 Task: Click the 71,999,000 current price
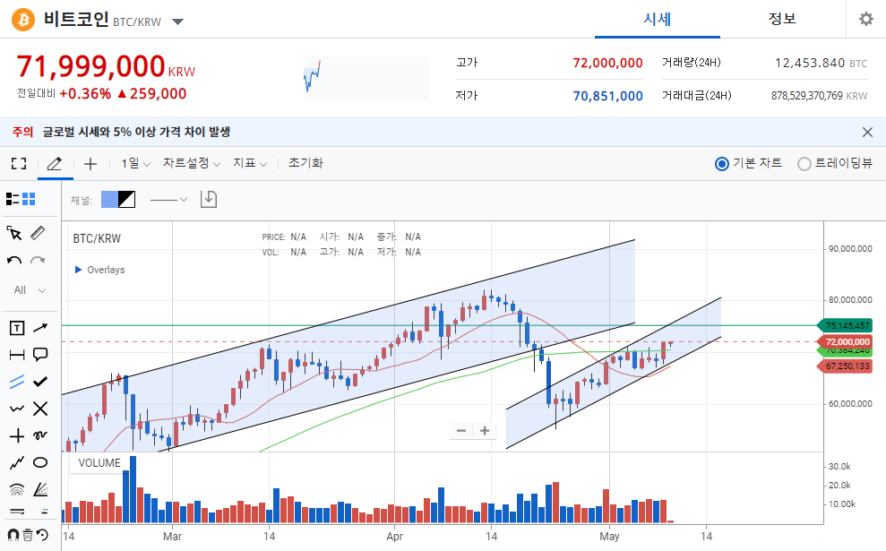point(91,66)
